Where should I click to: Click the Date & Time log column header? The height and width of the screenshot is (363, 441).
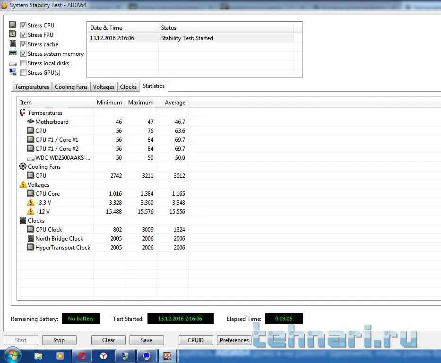(122, 28)
